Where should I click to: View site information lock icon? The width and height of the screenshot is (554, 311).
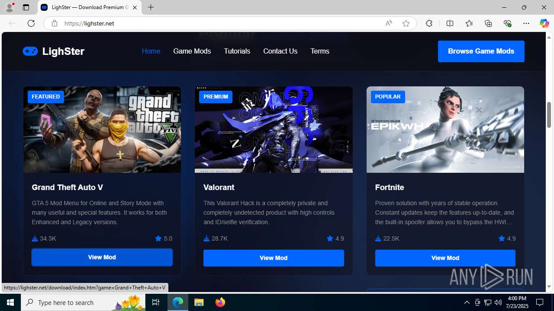[54, 23]
